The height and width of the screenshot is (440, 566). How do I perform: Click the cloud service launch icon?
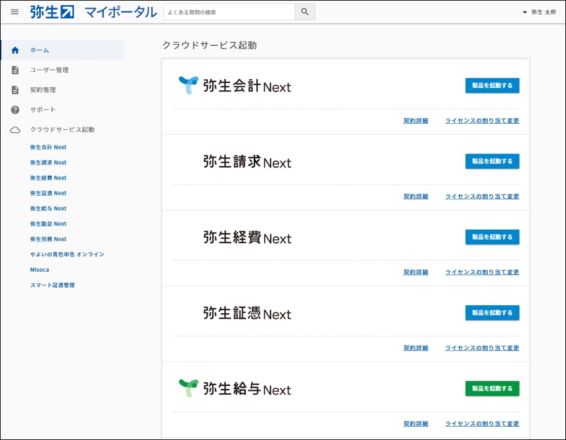coord(15,130)
